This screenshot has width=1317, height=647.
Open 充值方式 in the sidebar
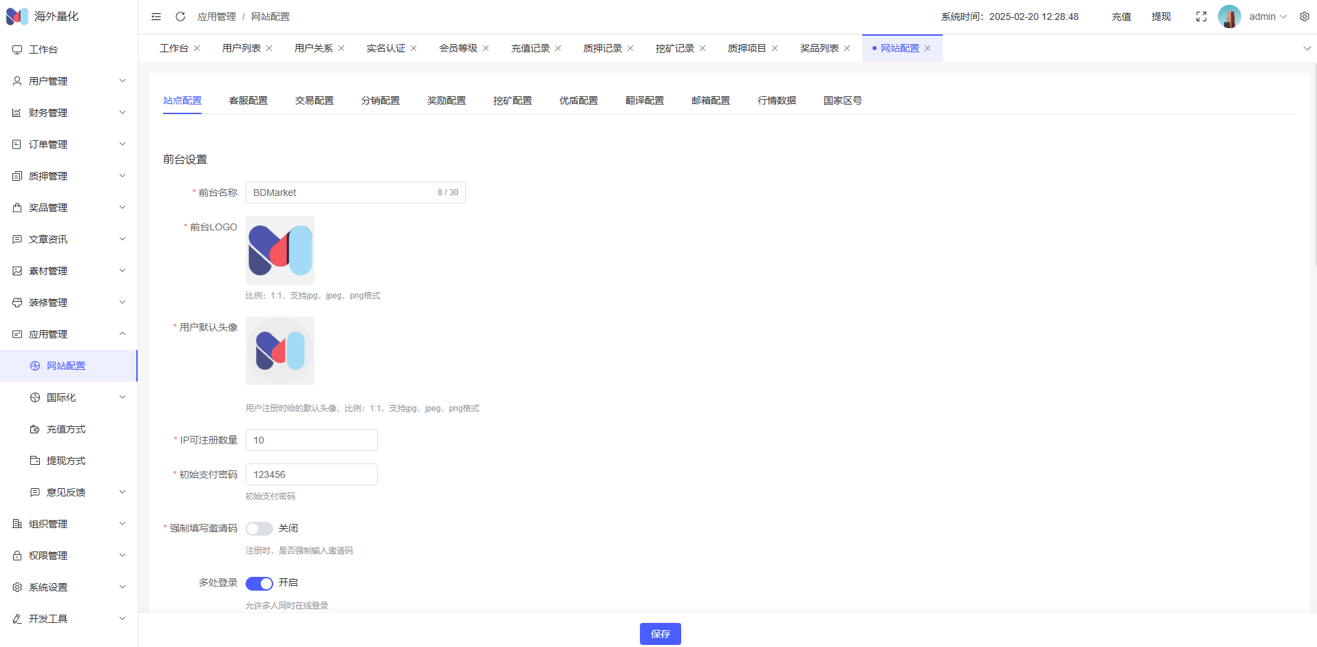(66, 429)
